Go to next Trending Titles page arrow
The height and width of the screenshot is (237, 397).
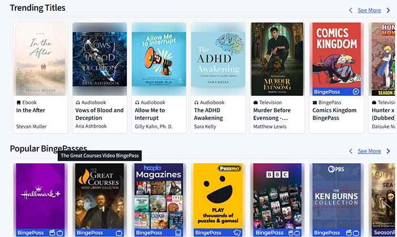pyautogui.click(x=388, y=10)
